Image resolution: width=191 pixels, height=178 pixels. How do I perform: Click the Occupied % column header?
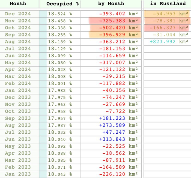tap(59, 4)
